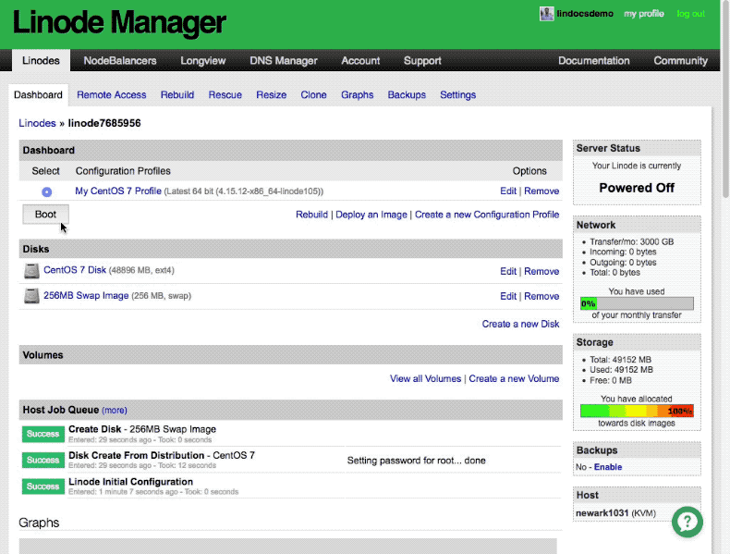Click the Deploy an Image link
This screenshot has height=554, width=730.
coord(371,215)
